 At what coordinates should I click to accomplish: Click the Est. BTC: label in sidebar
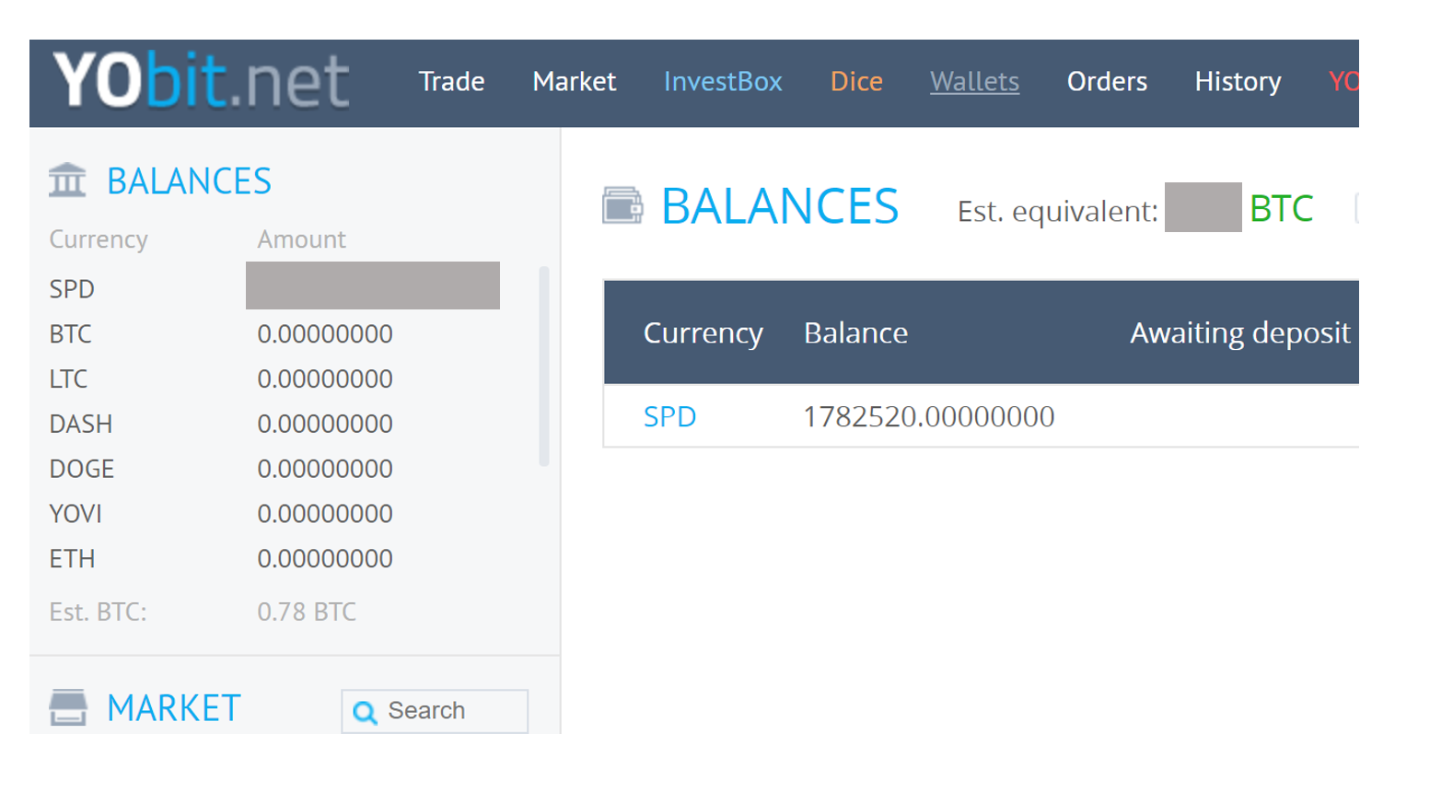[x=98, y=612]
